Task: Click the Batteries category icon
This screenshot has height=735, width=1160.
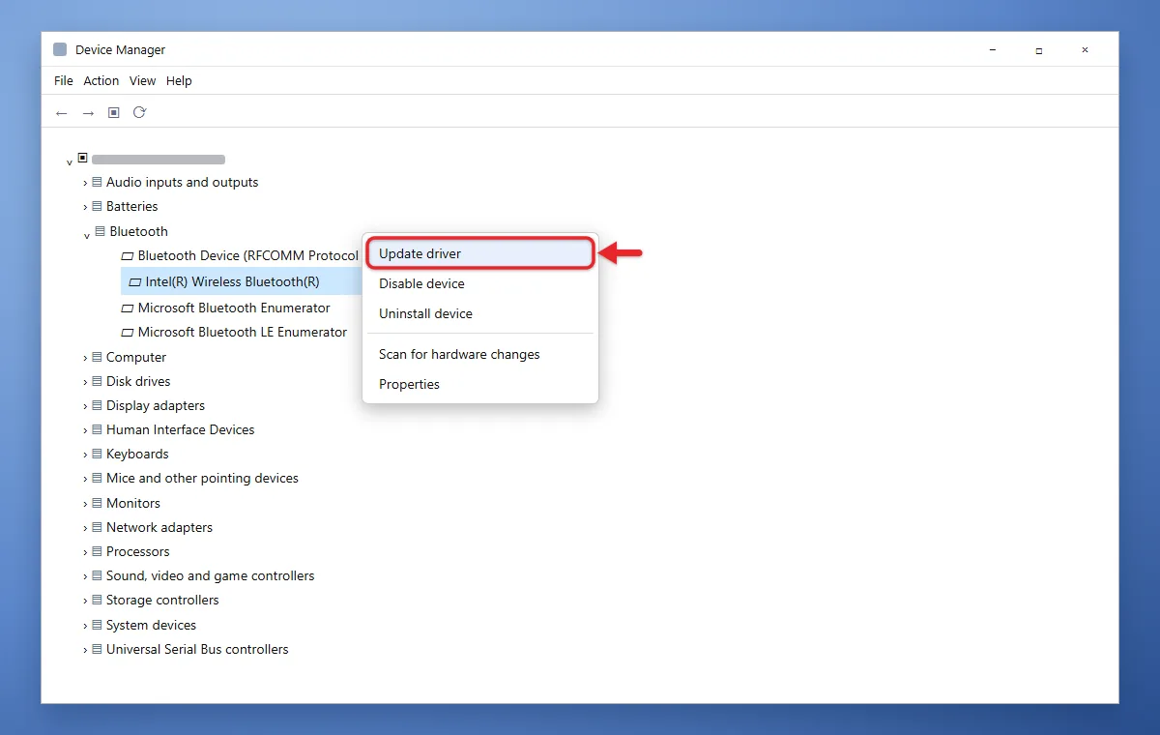Action: point(97,206)
